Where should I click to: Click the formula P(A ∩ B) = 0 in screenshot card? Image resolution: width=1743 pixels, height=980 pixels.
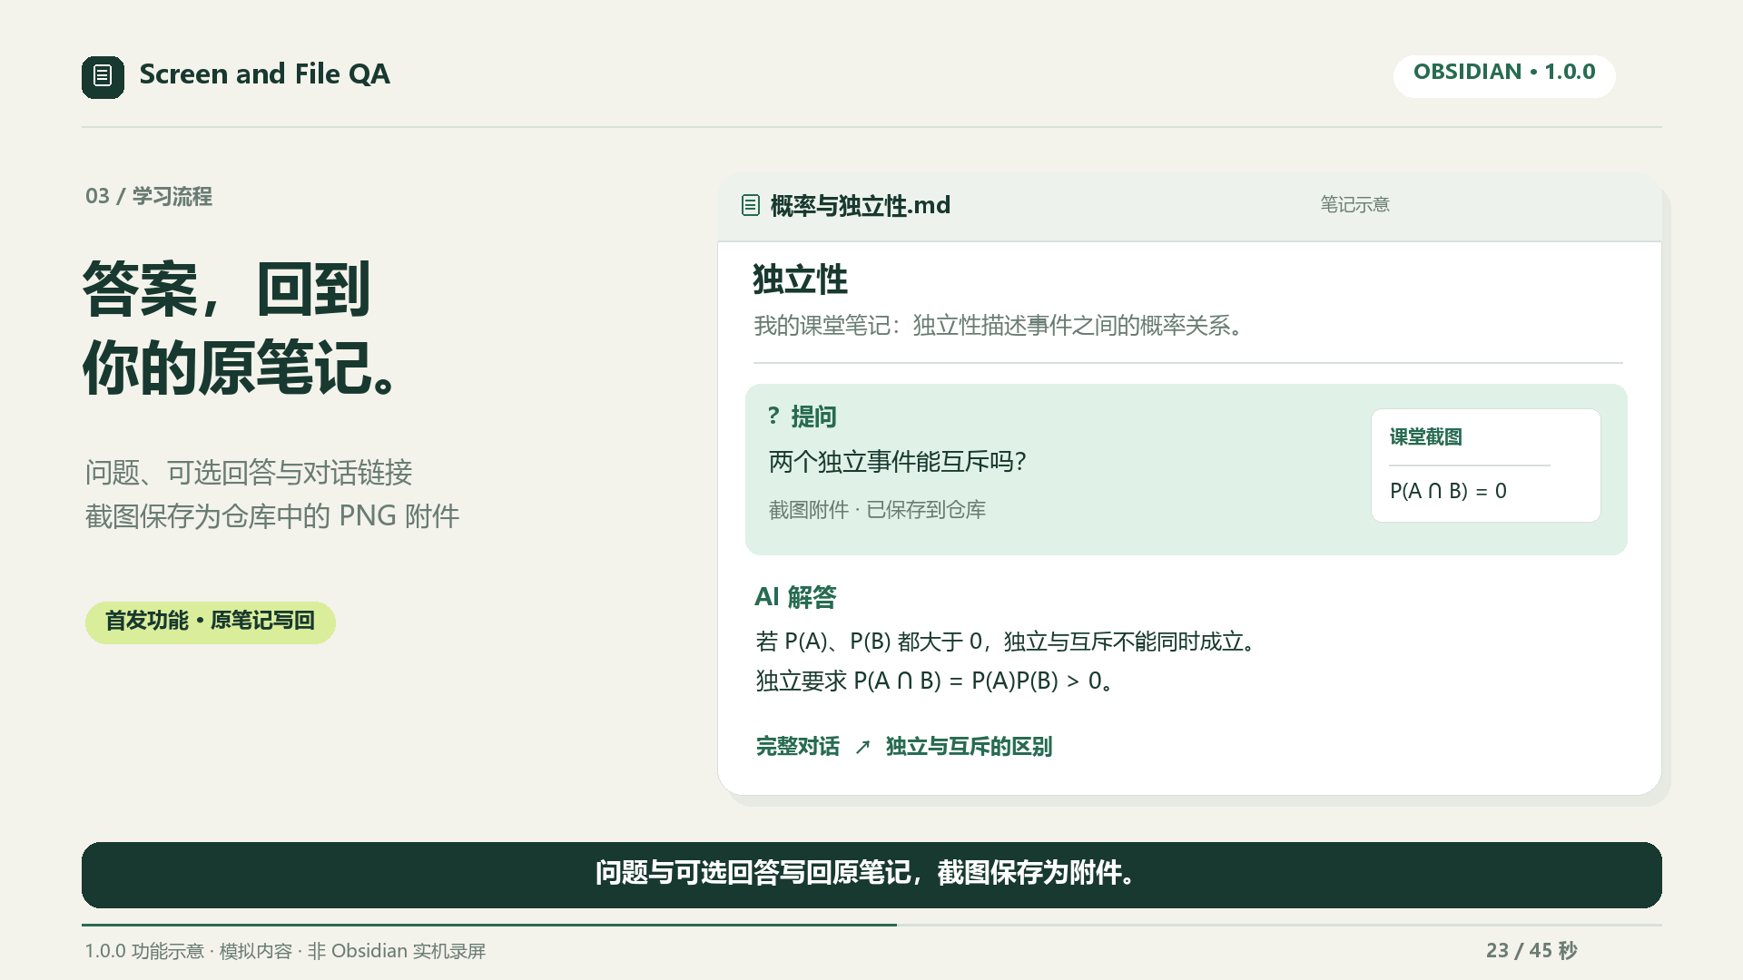coord(1448,491)
